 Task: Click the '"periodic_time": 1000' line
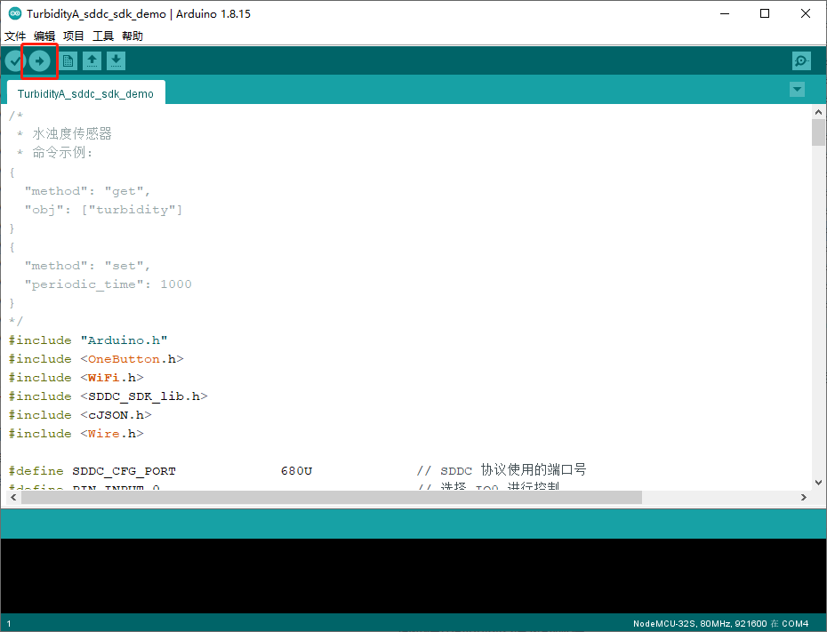[x=108, y=284]
